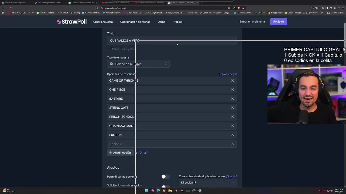Click the StrawPoll logo
Image resolution: width=346 pixels, height=194 pixels.
[72, 22]
